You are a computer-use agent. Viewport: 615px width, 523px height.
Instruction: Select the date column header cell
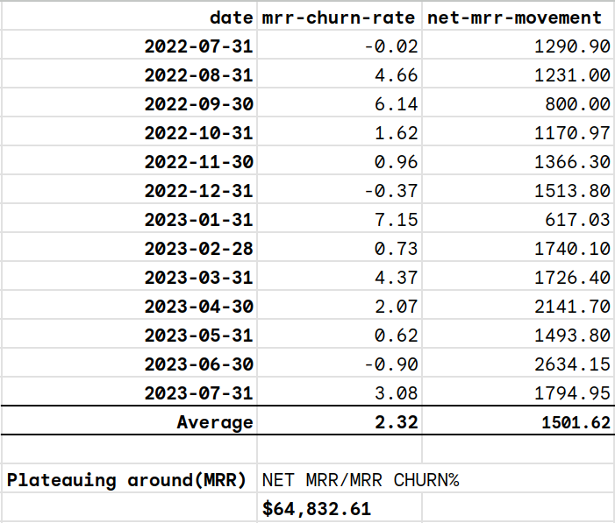click(129, 16)
